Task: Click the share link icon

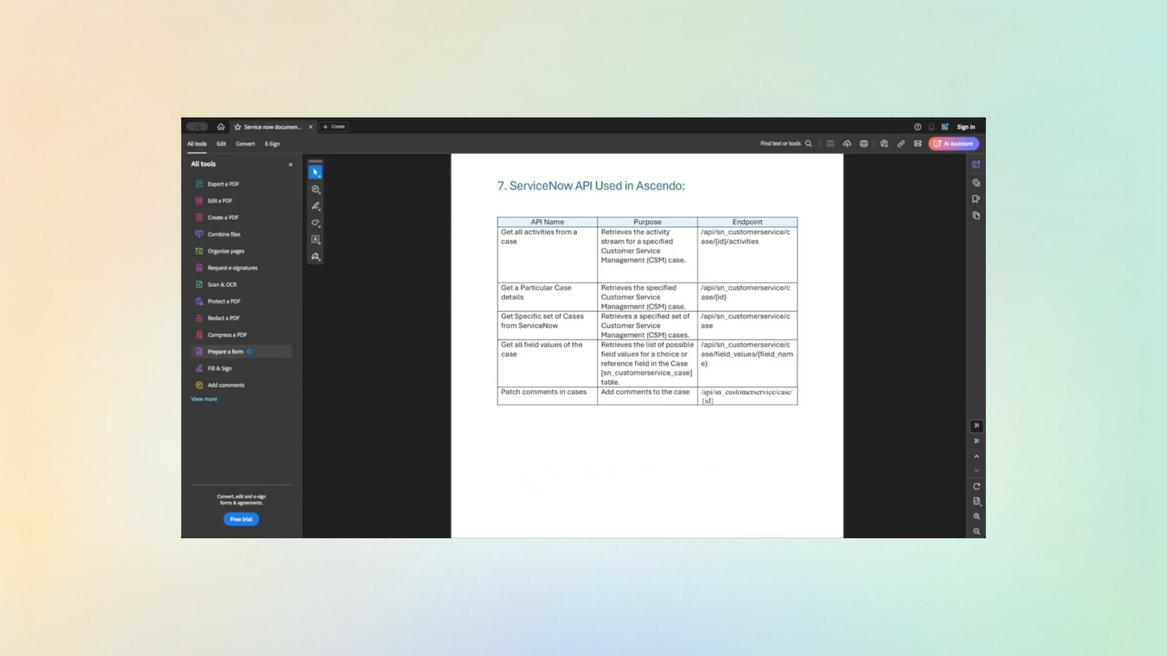Action: [x=901, y=144]
